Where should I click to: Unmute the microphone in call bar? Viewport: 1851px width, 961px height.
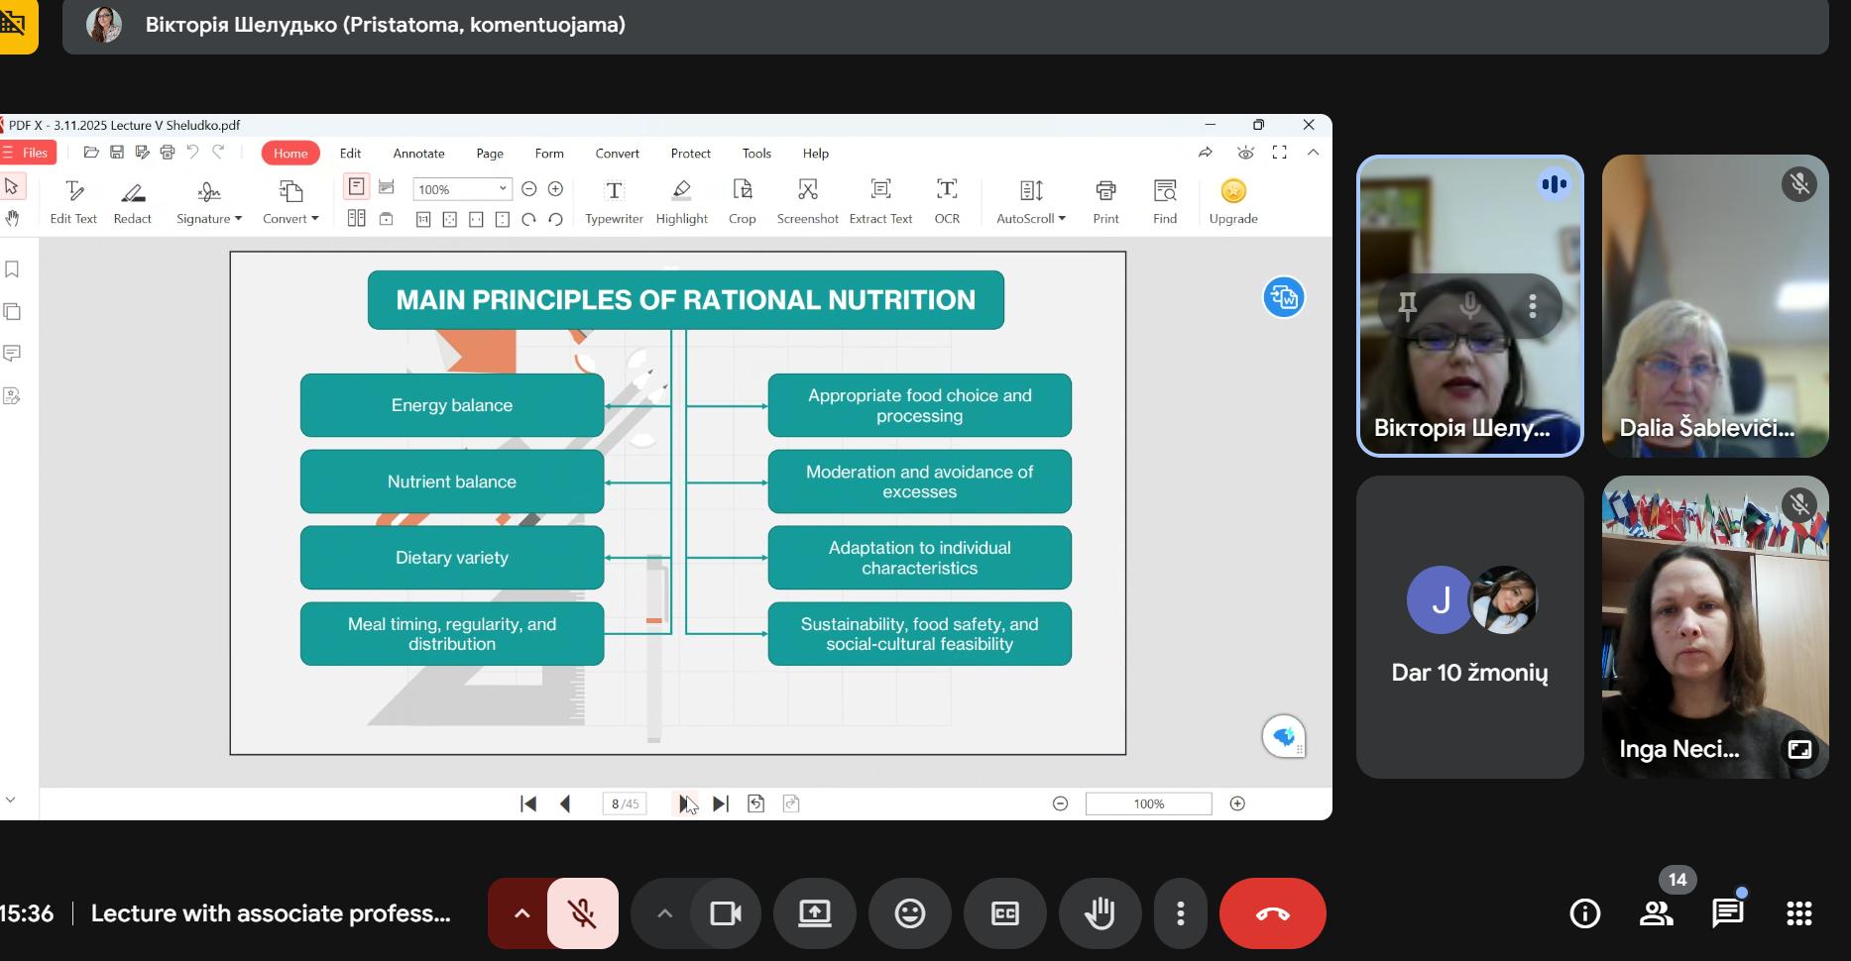click(x=583, y=913)
